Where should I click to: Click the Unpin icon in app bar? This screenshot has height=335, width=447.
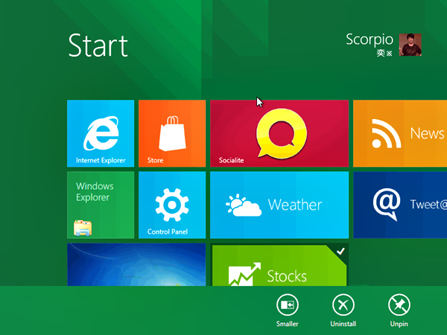click(399, 304)
